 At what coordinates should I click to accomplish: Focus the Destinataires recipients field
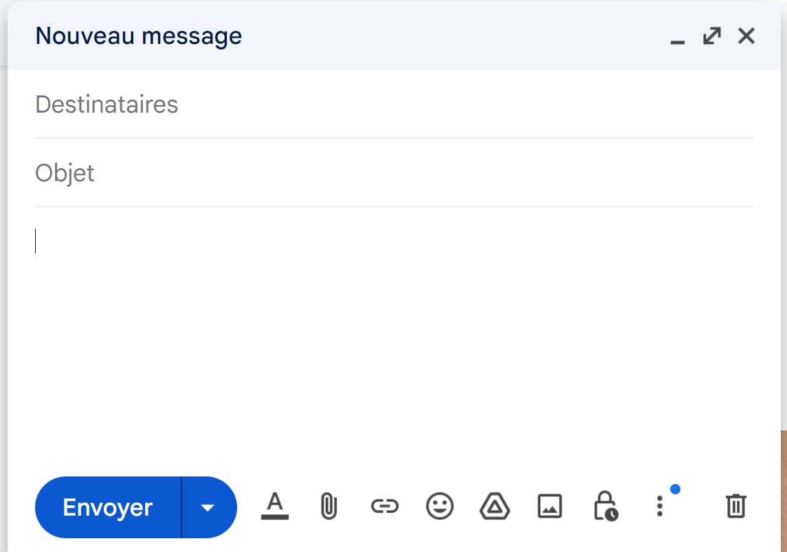pyautogui.click(x=392, y=105)
